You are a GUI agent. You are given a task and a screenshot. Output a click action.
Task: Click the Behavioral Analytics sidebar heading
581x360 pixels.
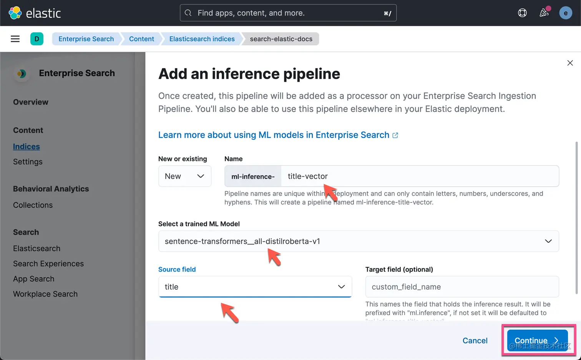coord(51,189)
